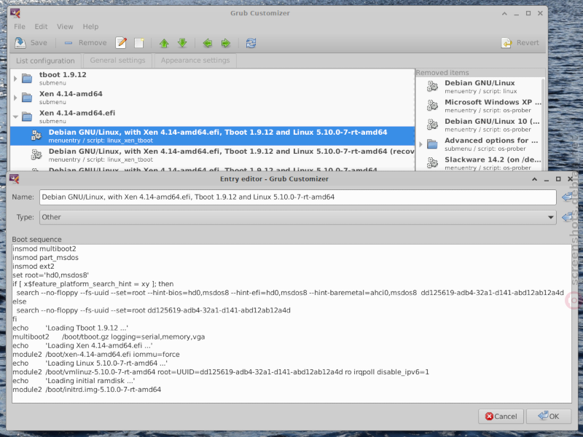Switch to General settings tab

pyautogui.click(x=117, y=60)
